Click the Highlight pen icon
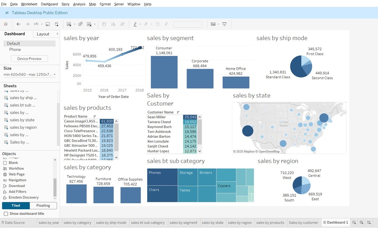Viewport: 378px width, 228px height. [135, 24]
